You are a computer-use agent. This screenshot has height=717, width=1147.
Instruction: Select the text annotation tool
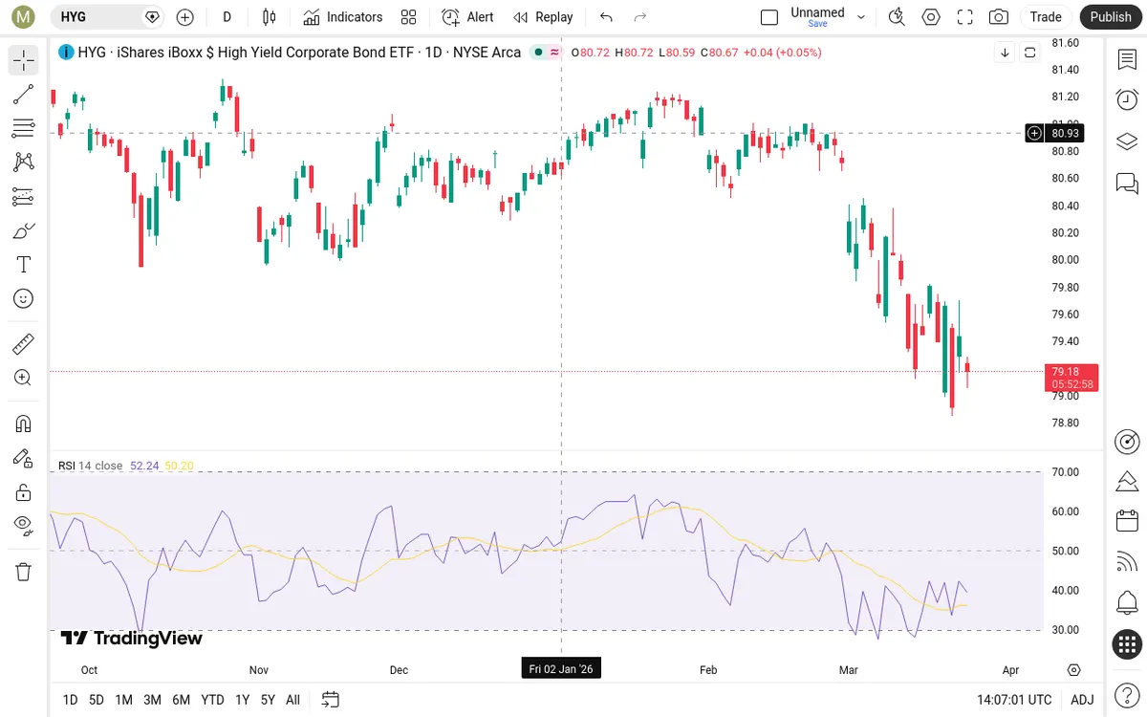[x=24, y=265]
